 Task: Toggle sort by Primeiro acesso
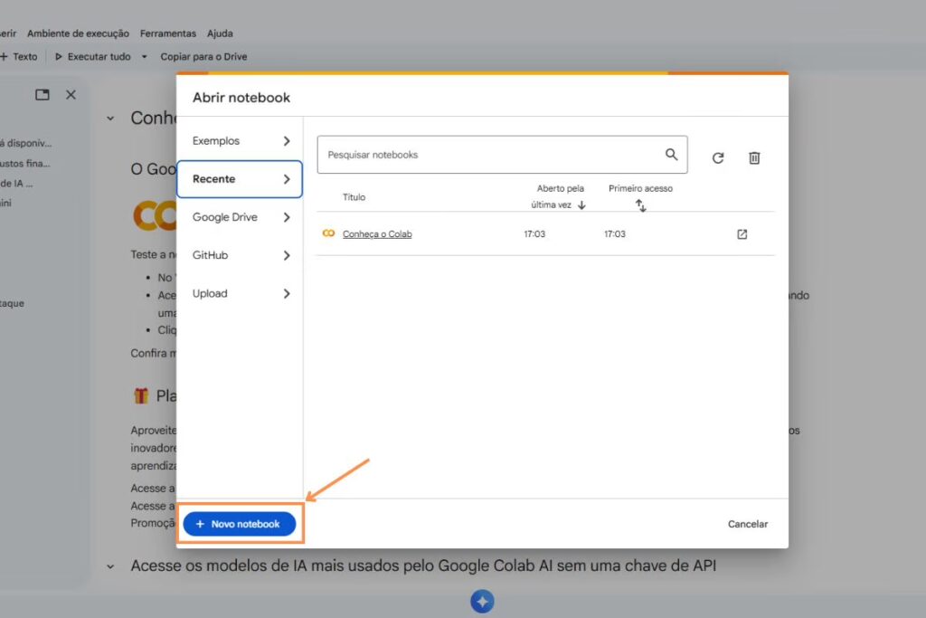click(640, 205)
